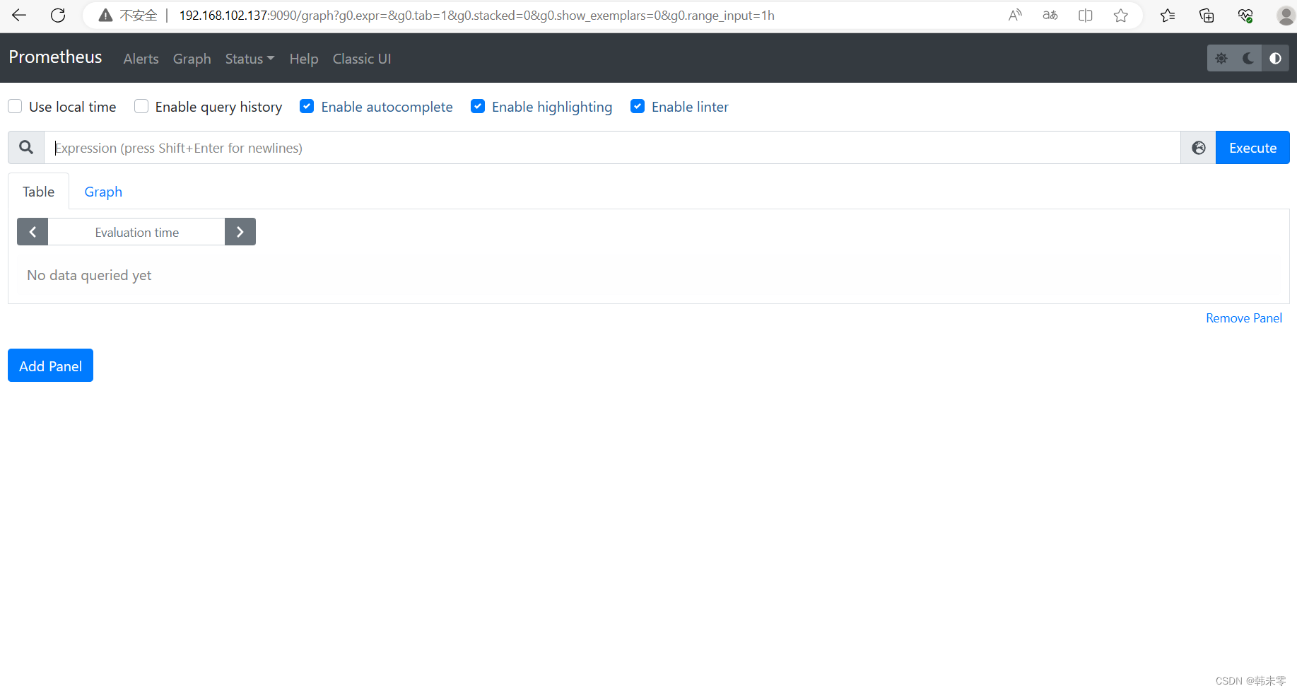The width and height of the screenshot is (1297, 693).
Task: Switch to Classic UI
Action: coord(362,59)
